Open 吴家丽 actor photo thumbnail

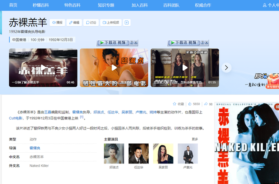tap(163, 153)
